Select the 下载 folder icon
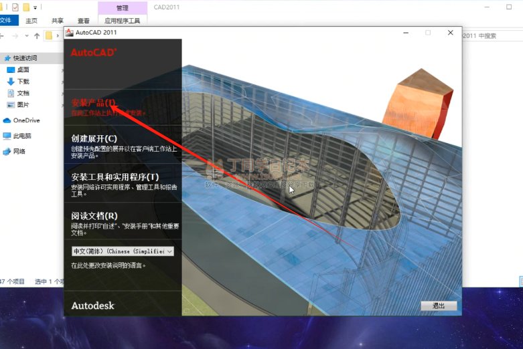Image resolution: width=523 pixels, height=349 pixels. pos(11,82)
